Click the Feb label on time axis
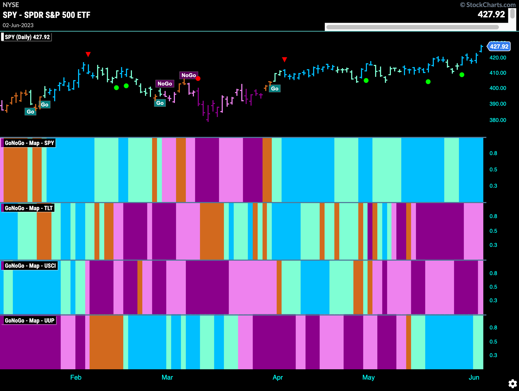This screenshot has height=391, width=519. click(x=76, y=377)
